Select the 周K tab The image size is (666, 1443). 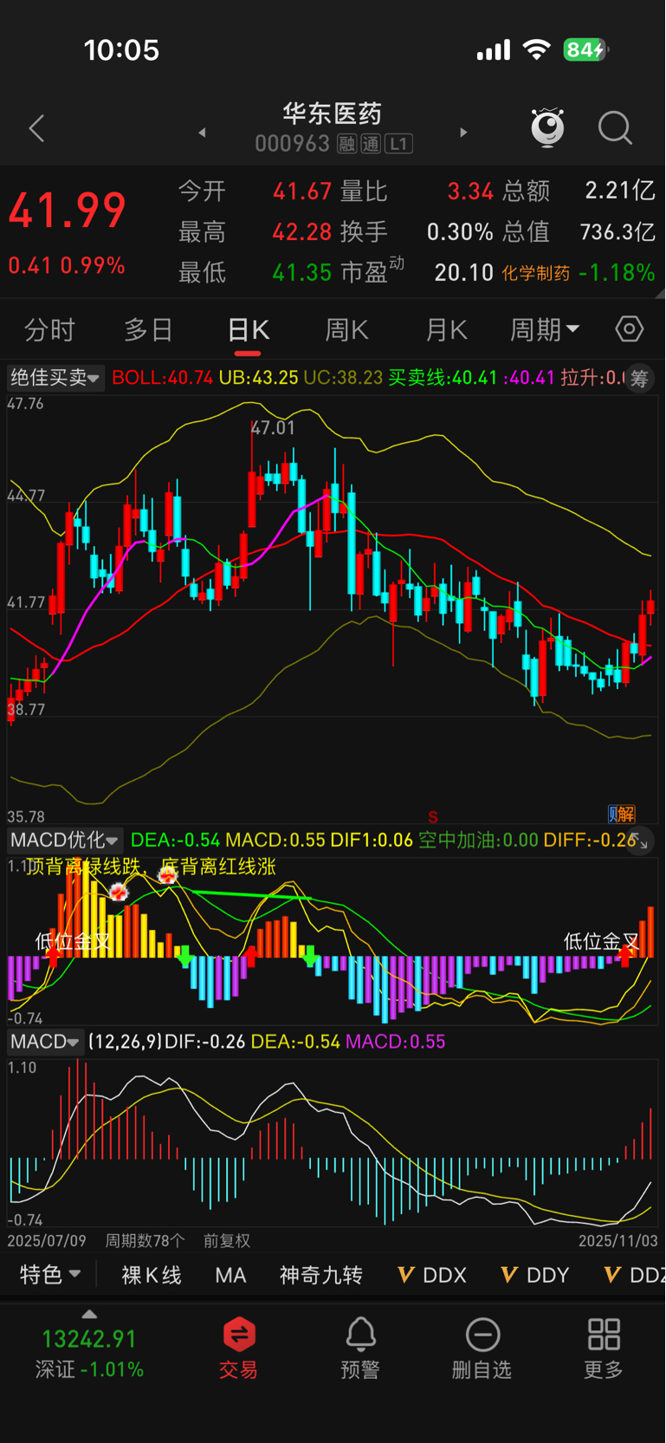346,330
